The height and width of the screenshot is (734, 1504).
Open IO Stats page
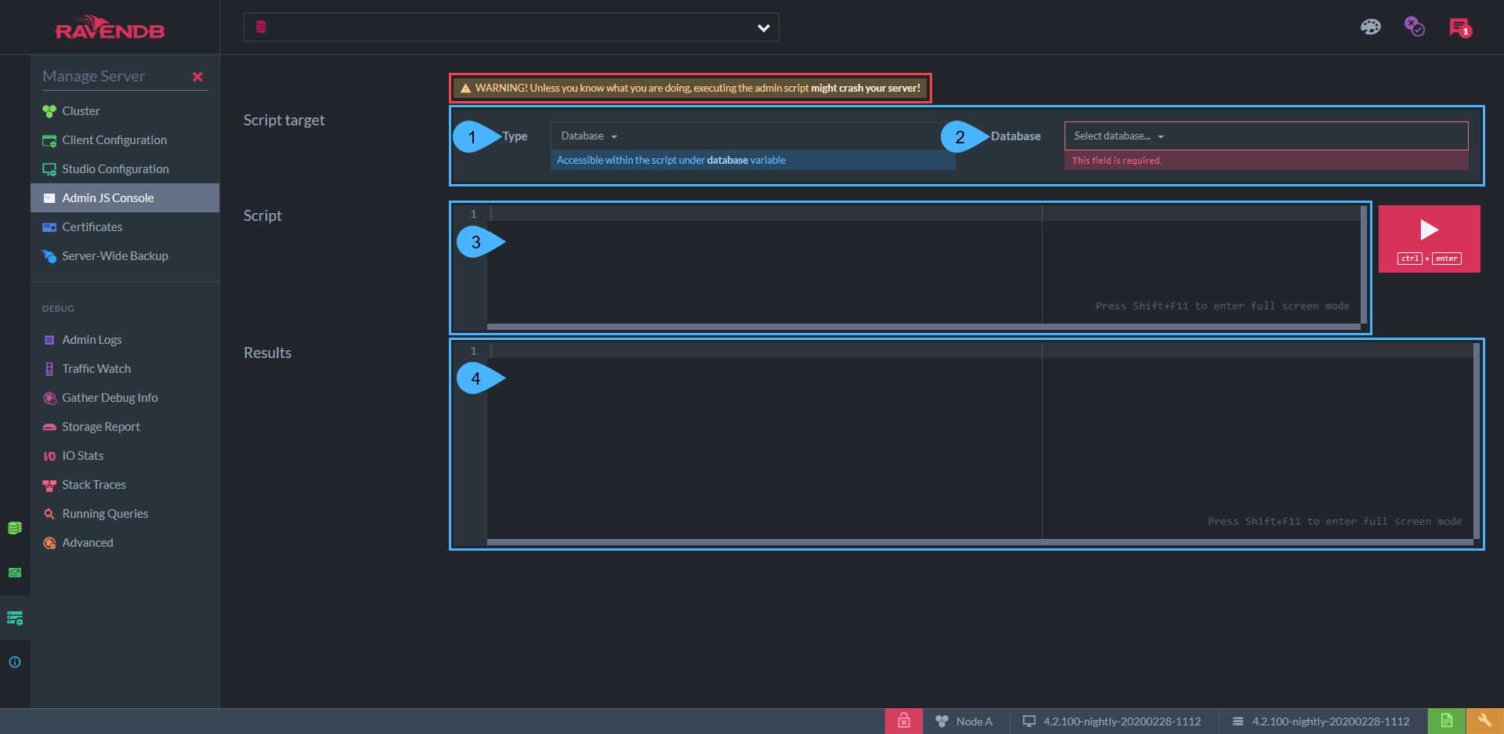[x=125, y=456]
